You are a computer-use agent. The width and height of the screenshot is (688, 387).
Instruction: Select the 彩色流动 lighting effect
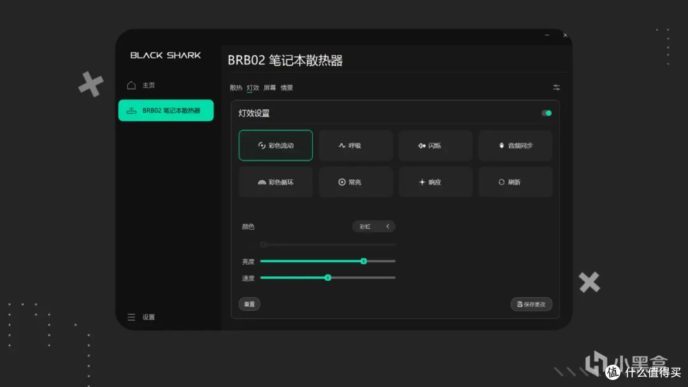point(276,146)
